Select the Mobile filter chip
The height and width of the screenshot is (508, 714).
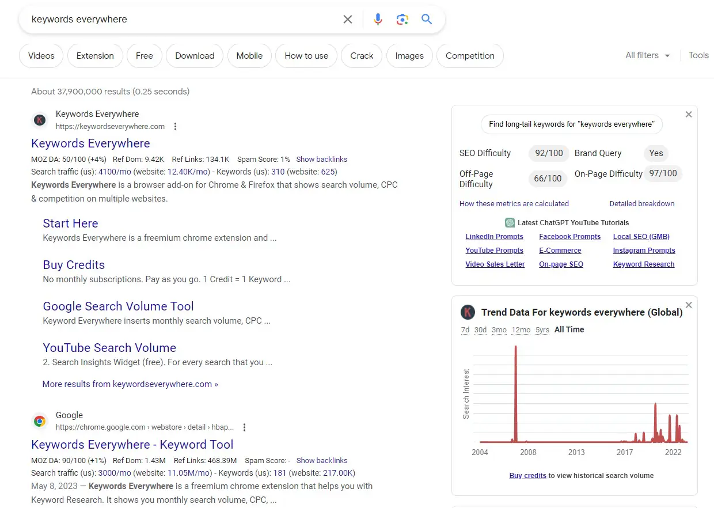(249, 56)
